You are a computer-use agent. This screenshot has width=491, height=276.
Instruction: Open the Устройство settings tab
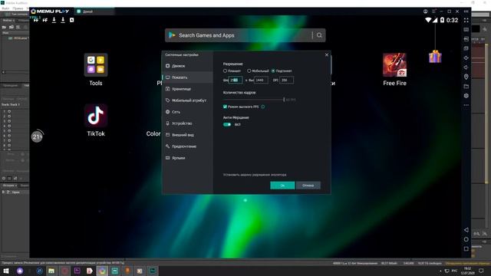point(187,123)
